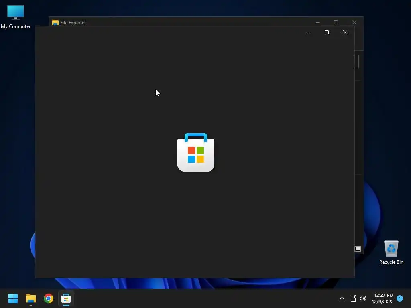Open the clock showing 12:27 PM

pyautogui.click(x=383, y=298)
